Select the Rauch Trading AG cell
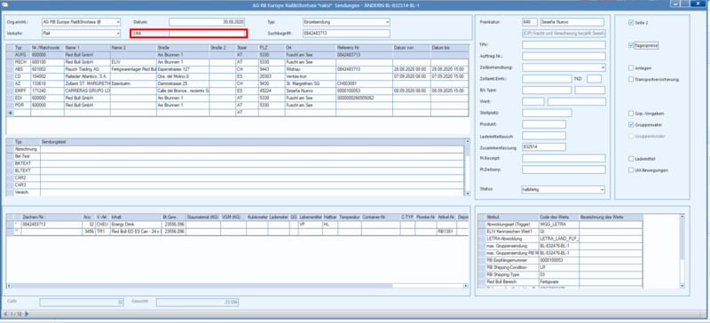 [87, 69]
